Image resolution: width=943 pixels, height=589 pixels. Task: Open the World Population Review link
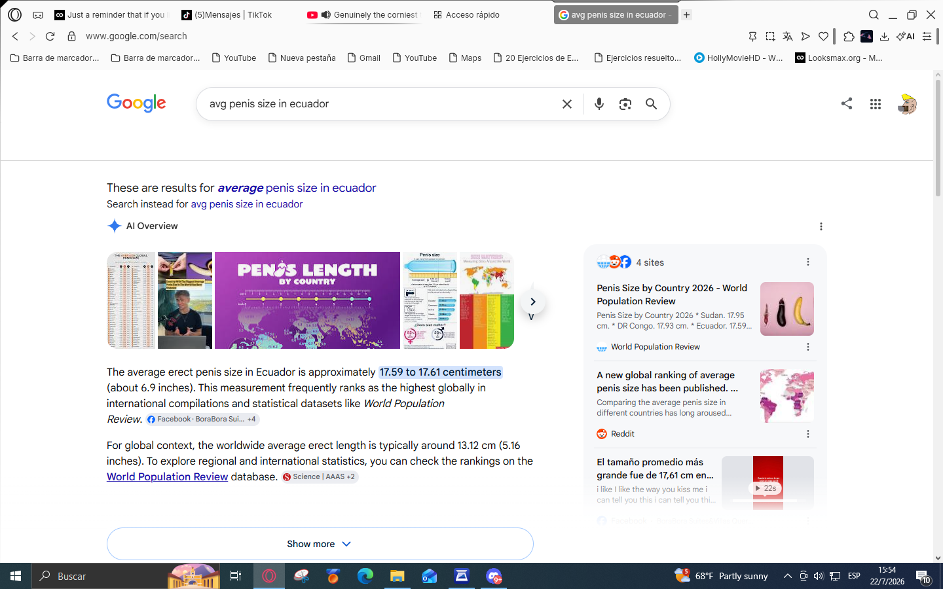click(167, 476)
